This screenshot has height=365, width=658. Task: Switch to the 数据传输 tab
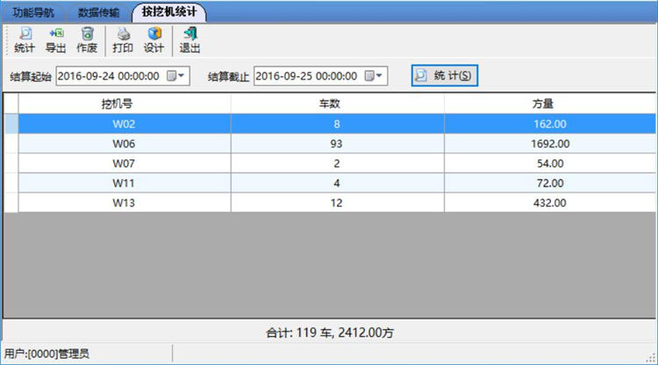coord(98,12)
